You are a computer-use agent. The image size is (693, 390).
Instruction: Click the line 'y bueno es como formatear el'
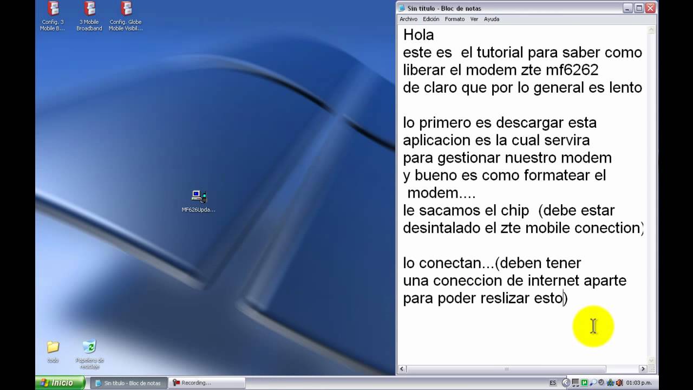[x=505, y=175]
